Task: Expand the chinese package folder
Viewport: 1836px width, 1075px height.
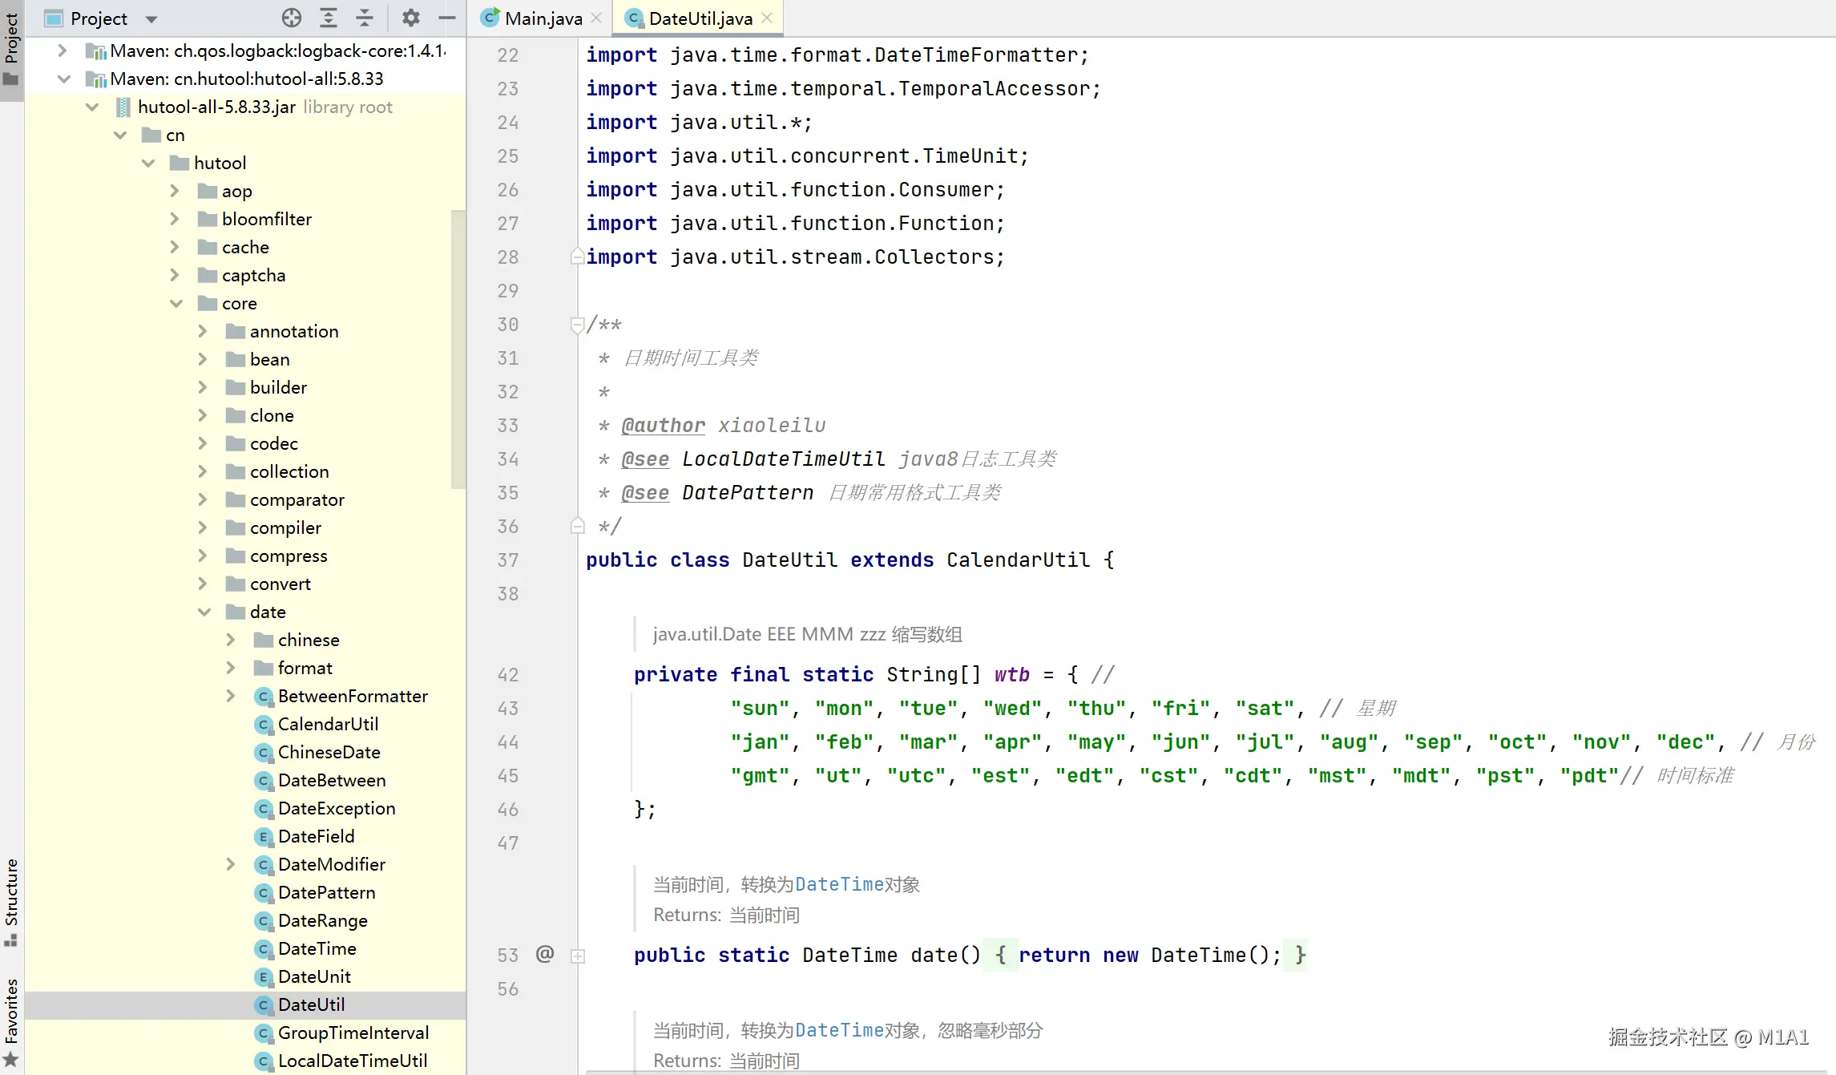Action: tap(231, 640)
